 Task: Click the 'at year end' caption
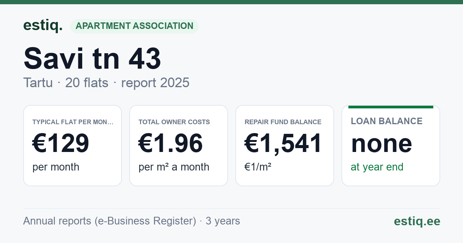click(377, 167)
